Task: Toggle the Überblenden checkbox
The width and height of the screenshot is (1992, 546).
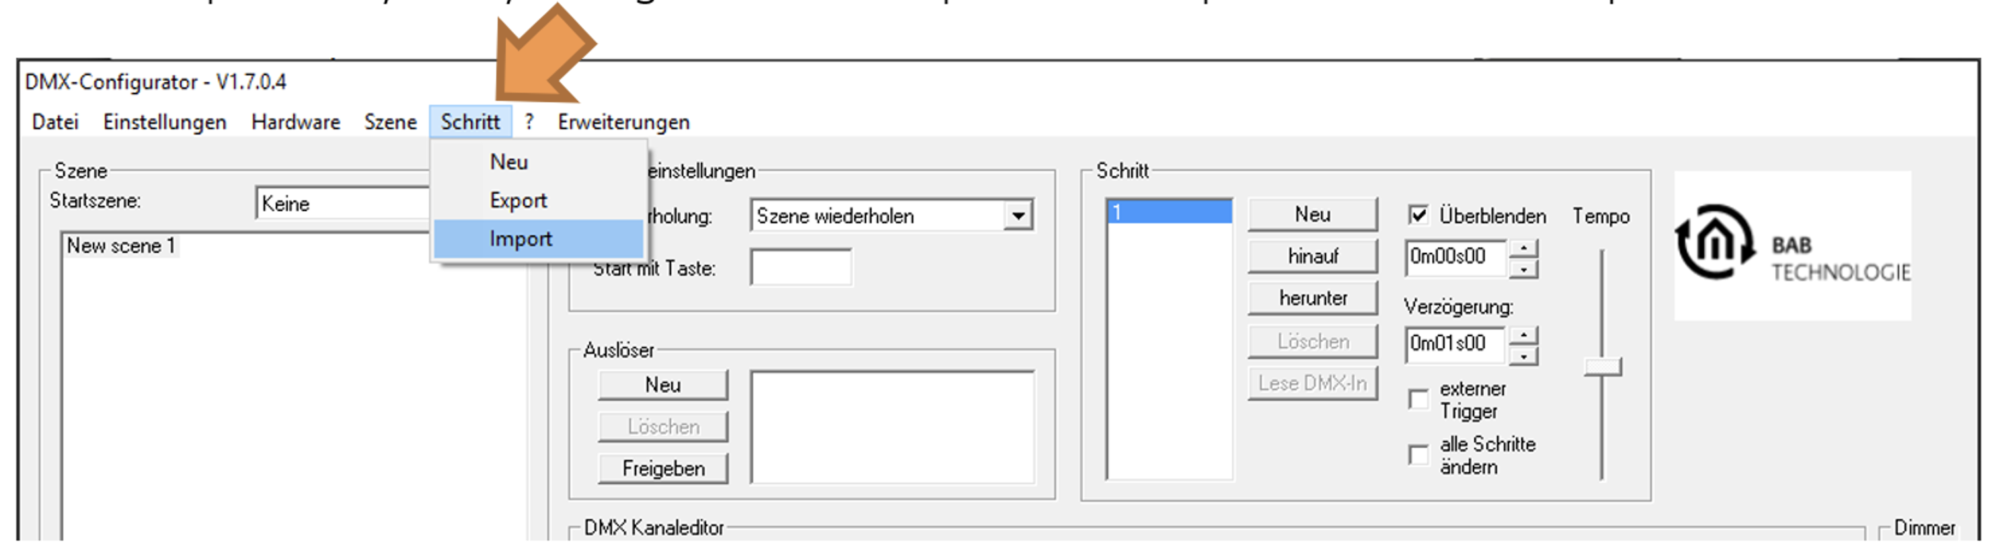Action: (x=1418, y=215)
